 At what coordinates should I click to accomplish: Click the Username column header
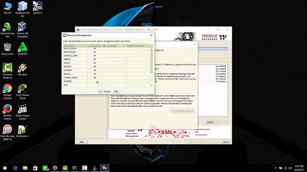tap(75, 46)
